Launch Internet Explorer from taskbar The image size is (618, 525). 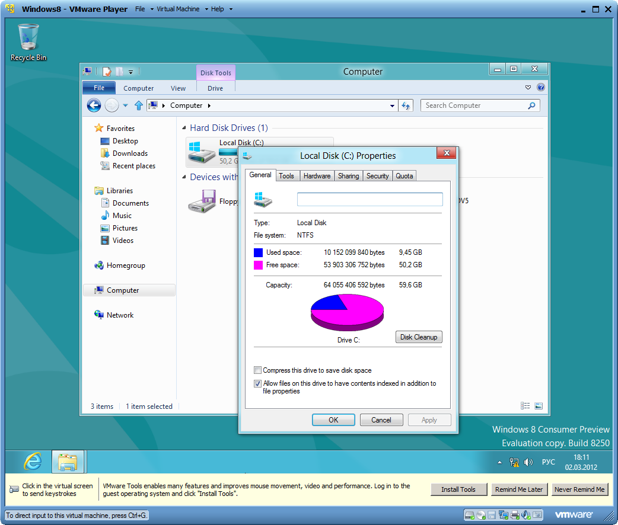tap(33, 461)
